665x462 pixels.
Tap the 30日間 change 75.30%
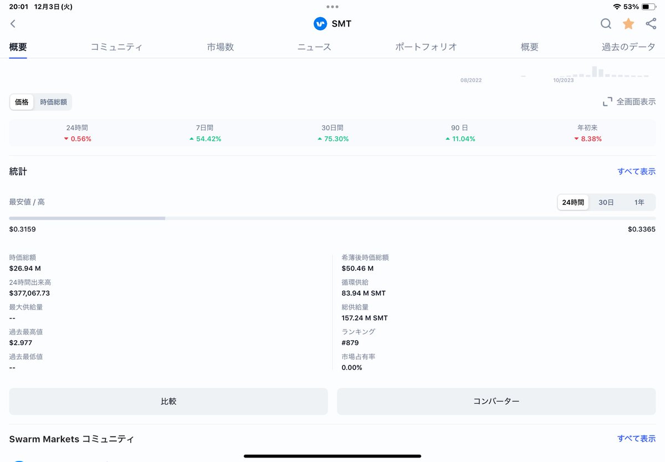click(333, 139)
